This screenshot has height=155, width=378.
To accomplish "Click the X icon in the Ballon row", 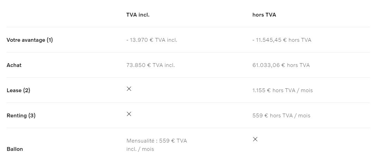I will click(255, 139).
